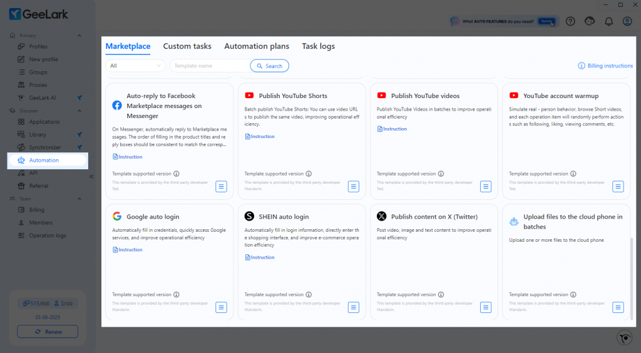
Task: Collapse the Discover sidebar section
Action: [x=79, y=111]
